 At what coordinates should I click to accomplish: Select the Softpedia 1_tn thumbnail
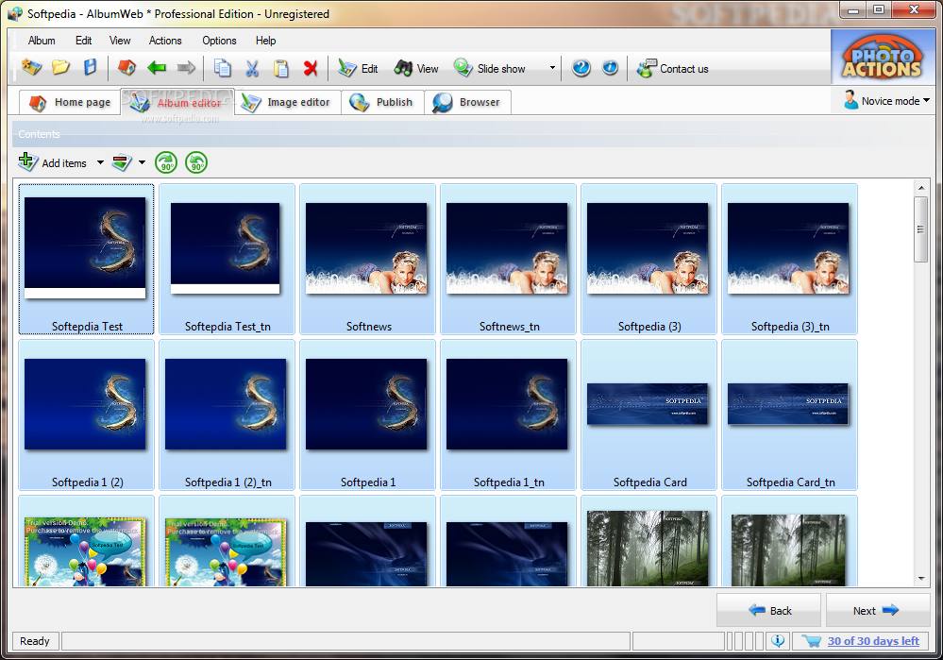508,415
